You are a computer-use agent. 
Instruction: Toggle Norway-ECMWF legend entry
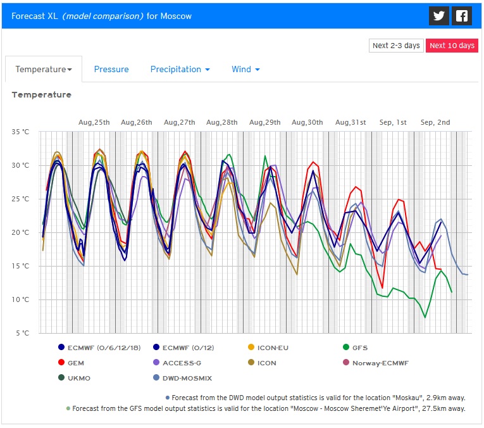pyautogui.click(x=376, y=363)
